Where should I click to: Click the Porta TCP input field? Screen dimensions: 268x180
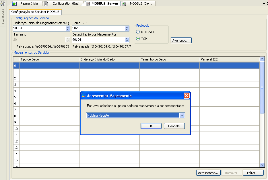tap(98, 28)
